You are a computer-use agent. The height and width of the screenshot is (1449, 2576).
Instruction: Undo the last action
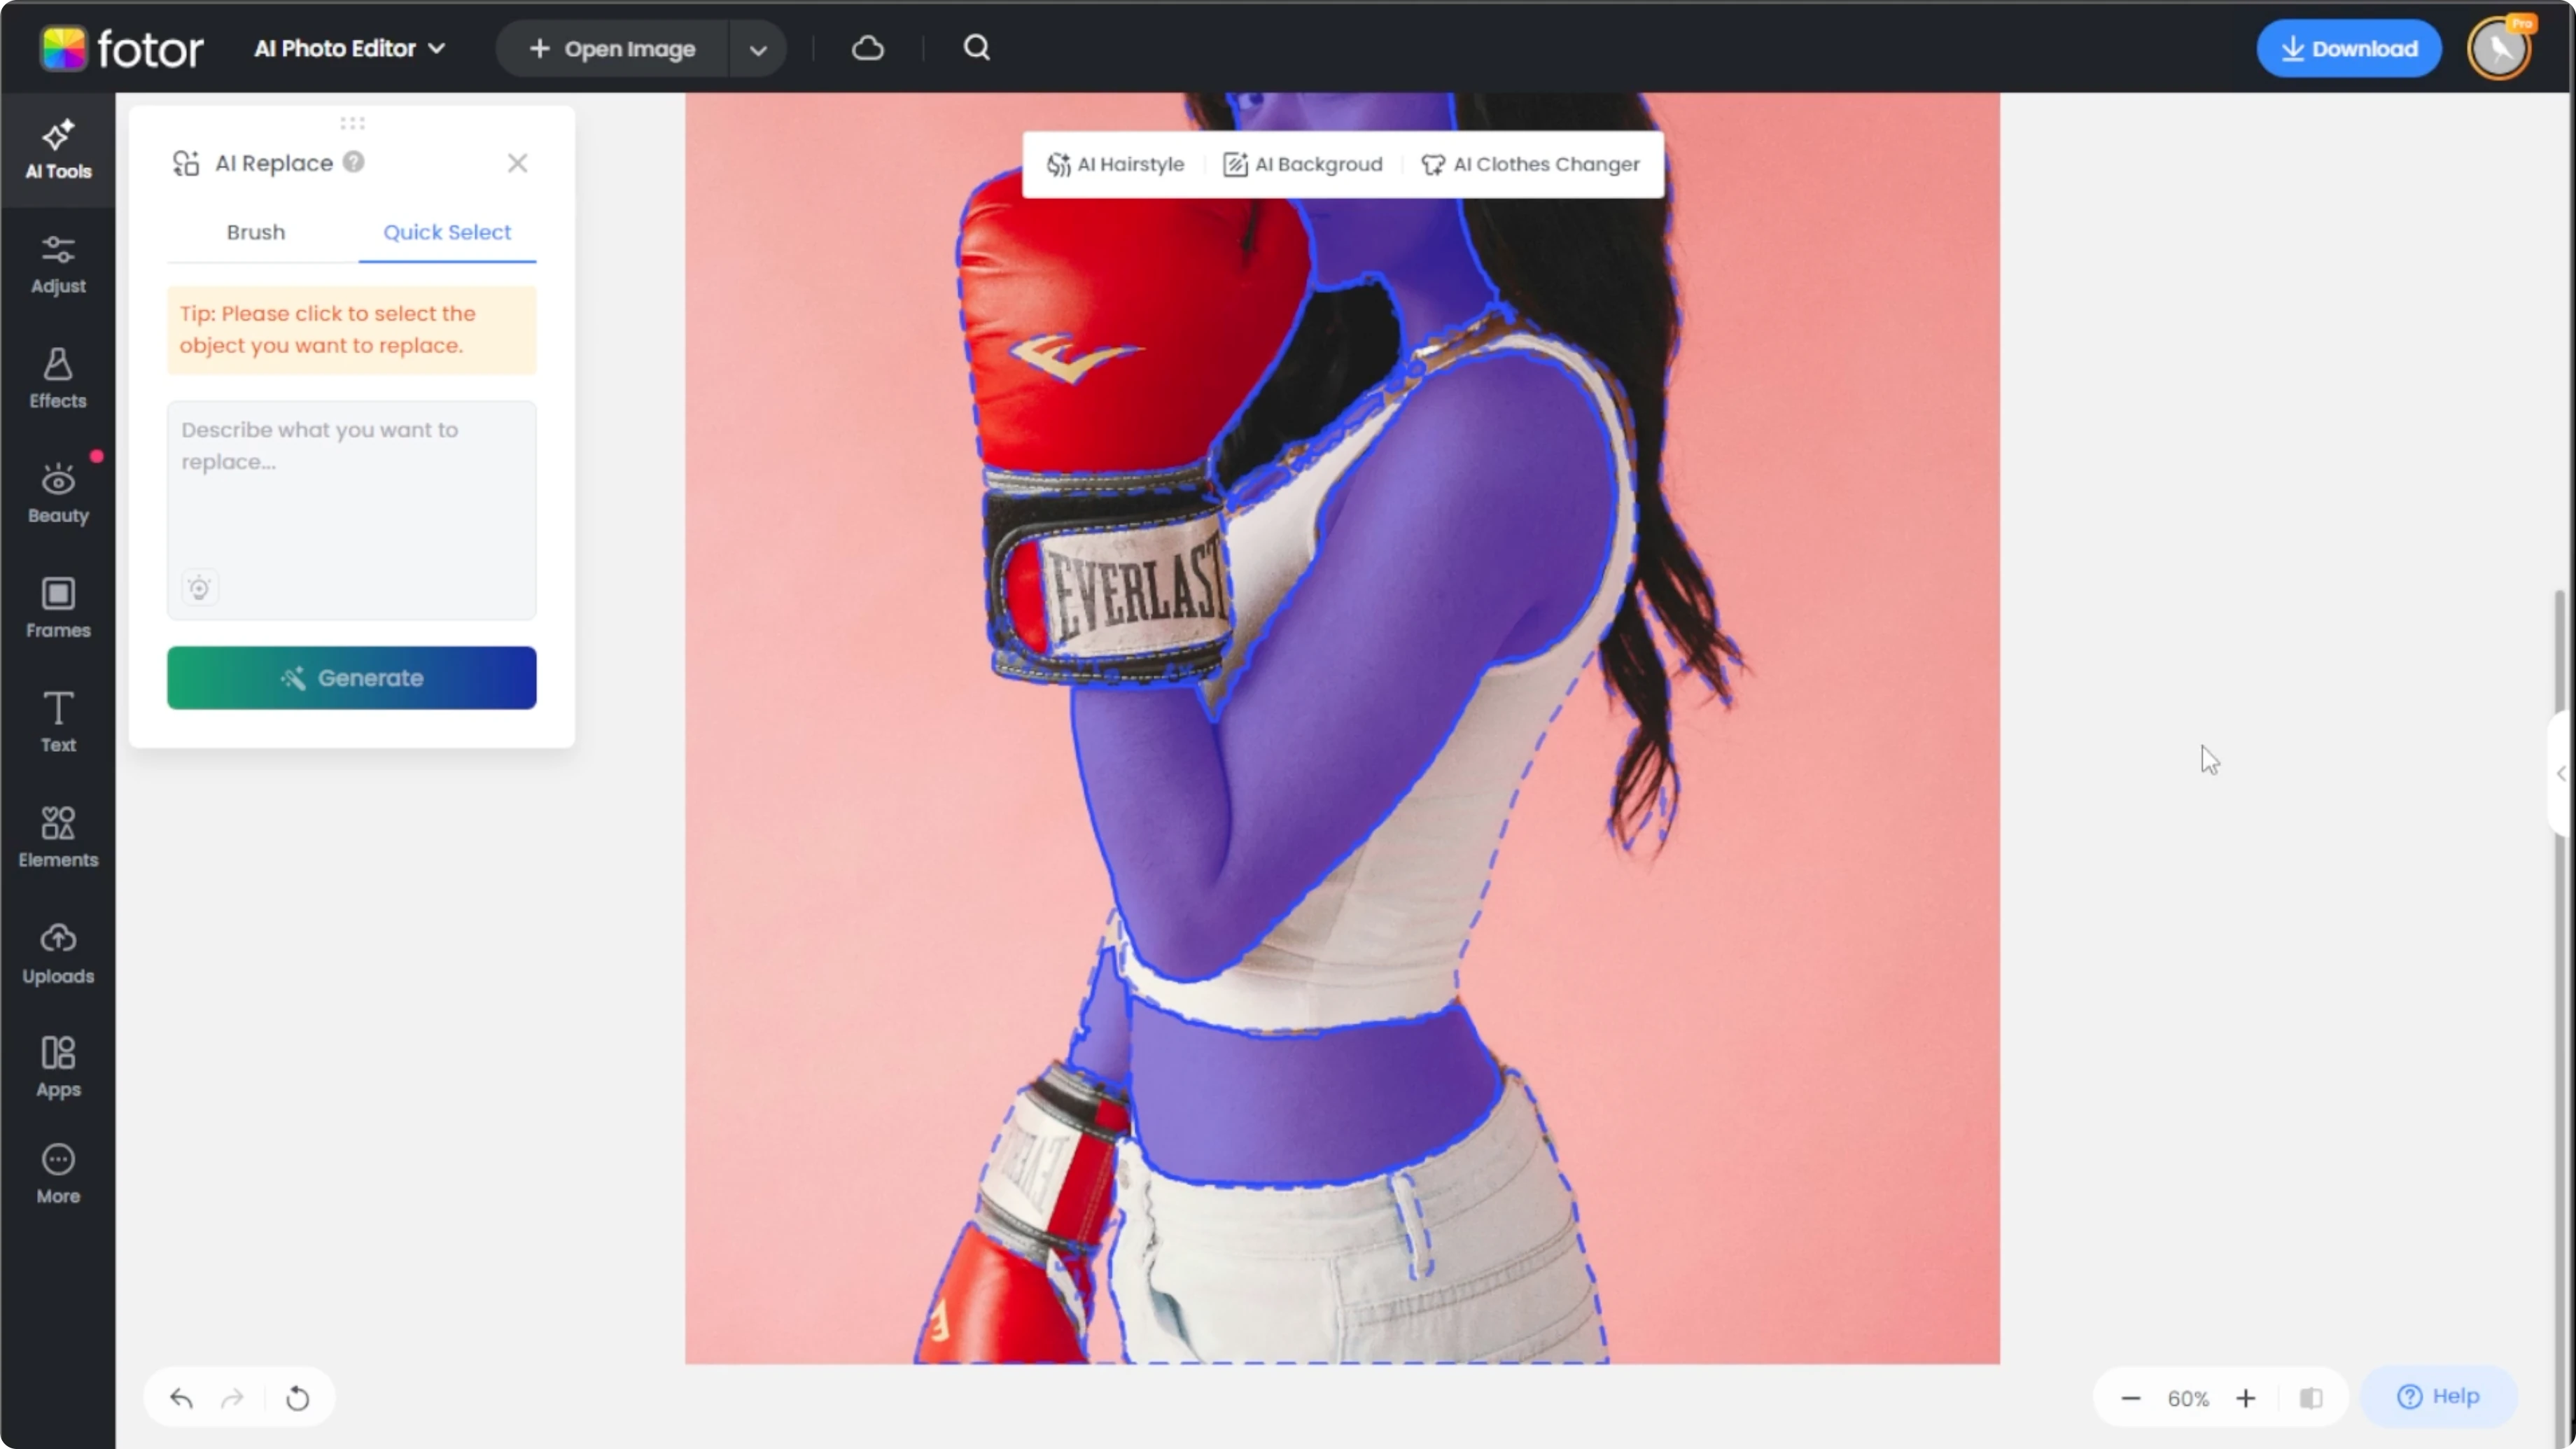(181, 1398)
